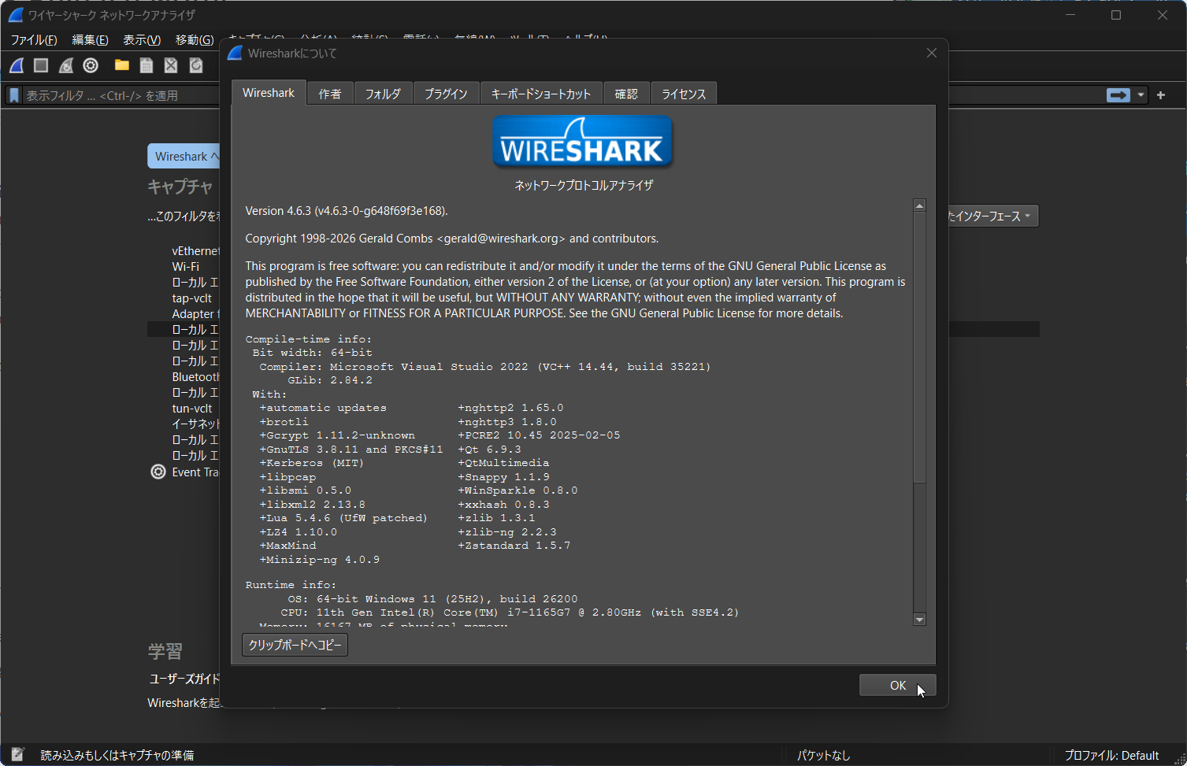Screen dimensions: 1187x766
Task: Open capture options with the gear icon
Action: coord(90,65)
